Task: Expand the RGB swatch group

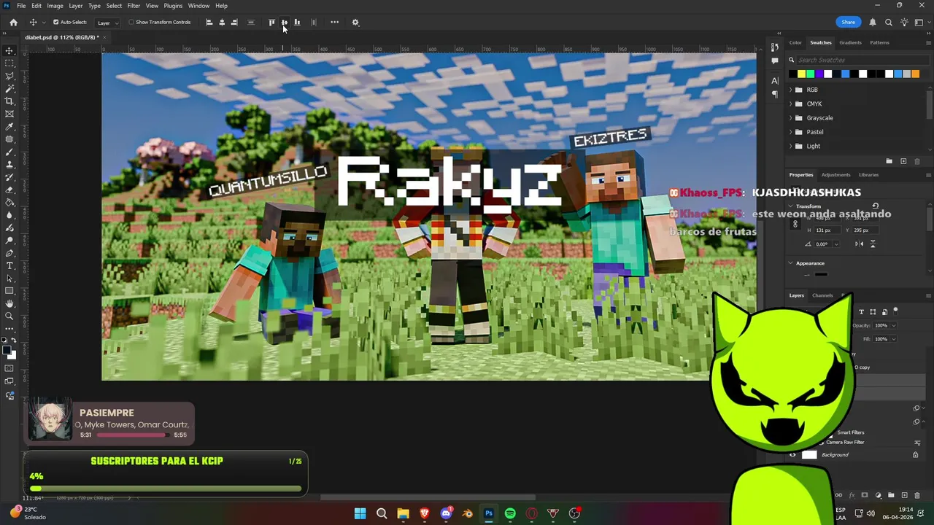Action: (x=790, y=90)
